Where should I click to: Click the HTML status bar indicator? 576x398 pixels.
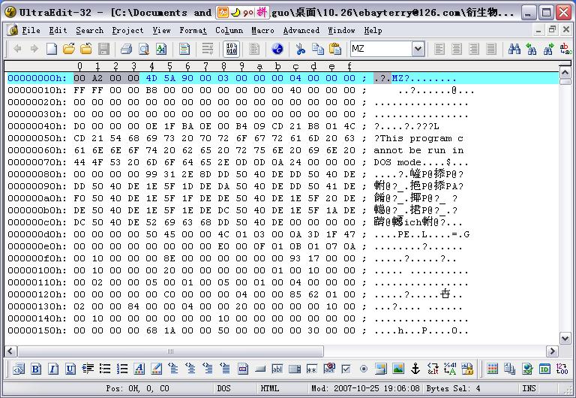pyautogui.click(x=270, y=388)
